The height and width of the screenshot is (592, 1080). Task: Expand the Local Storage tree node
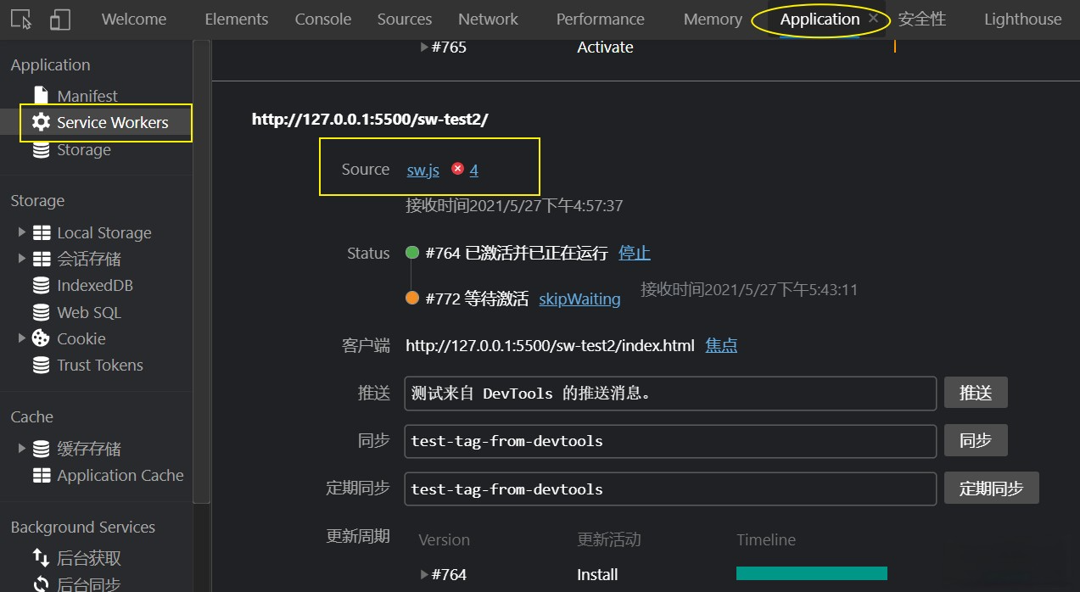[x=22, y=232]
